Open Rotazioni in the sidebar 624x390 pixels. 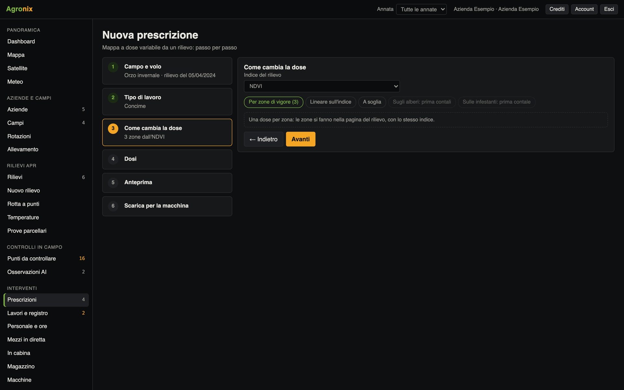(x=46, y=136)
